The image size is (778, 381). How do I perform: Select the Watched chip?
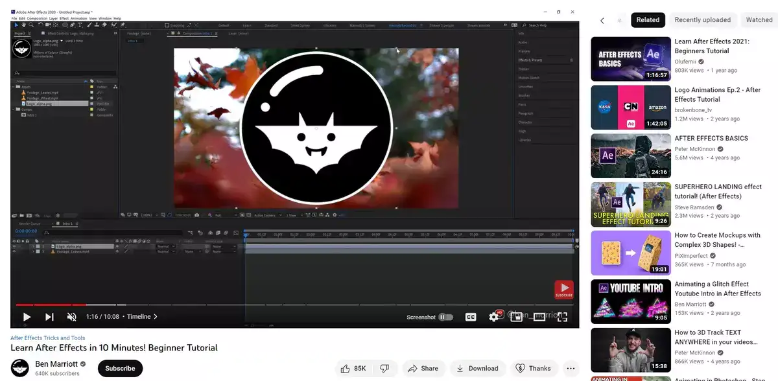pyautogui.click(x=759, y=20)
